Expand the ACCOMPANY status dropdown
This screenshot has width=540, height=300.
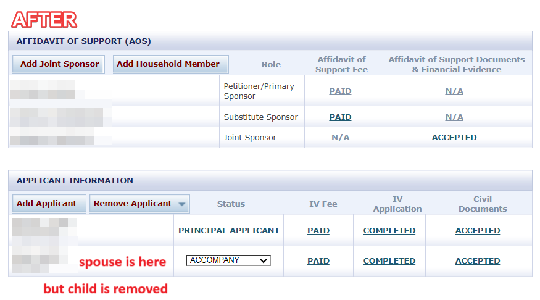point(228,260)
